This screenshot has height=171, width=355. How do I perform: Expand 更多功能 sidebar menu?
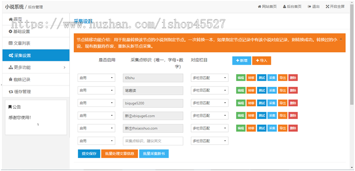36,67
